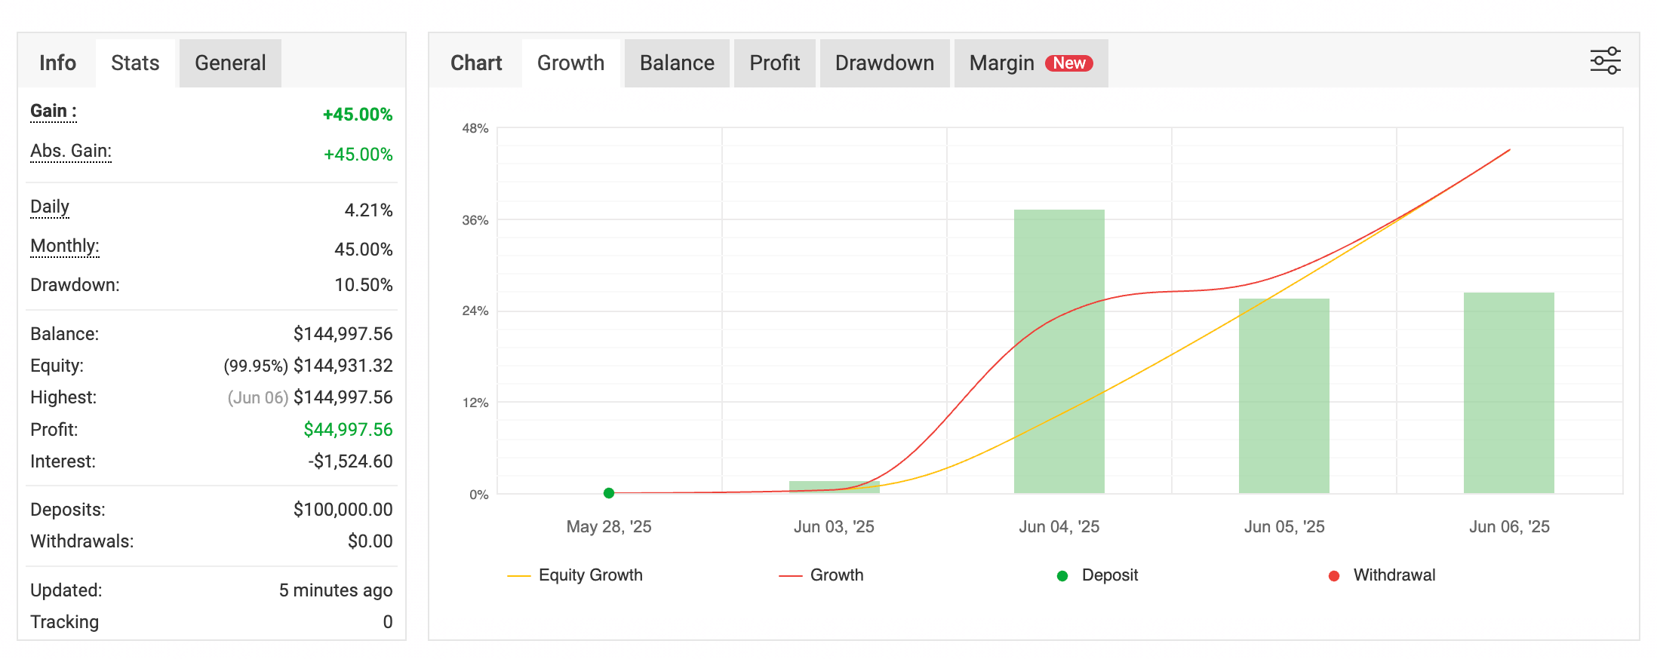The height and width of the screenshot is (659, 1657).
Task: Open the Balance chart tab
Action: point(677,63)
